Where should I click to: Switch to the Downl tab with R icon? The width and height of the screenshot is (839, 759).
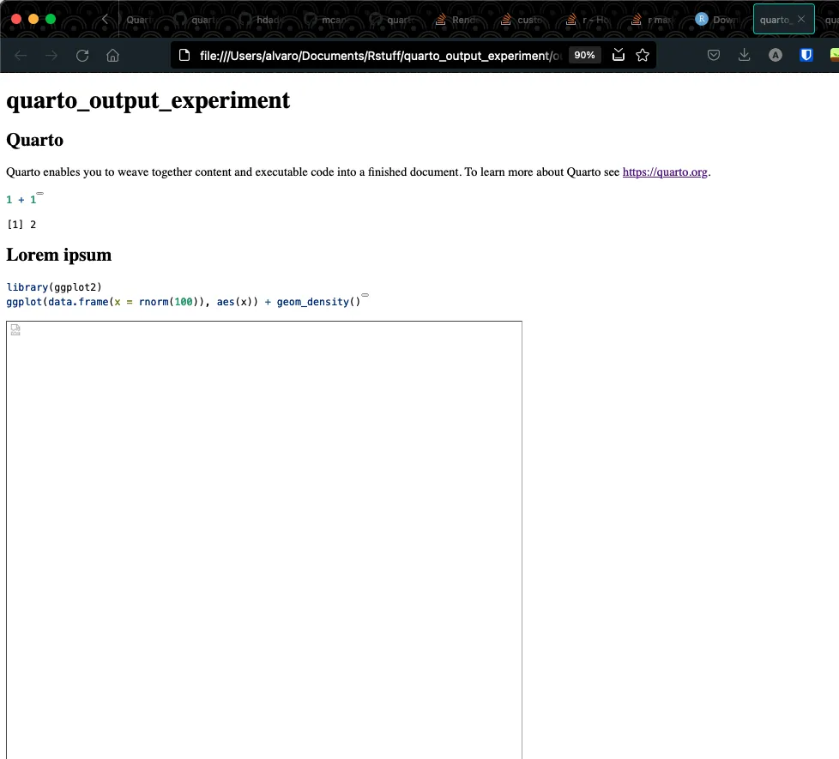click(x=719, y=20)
